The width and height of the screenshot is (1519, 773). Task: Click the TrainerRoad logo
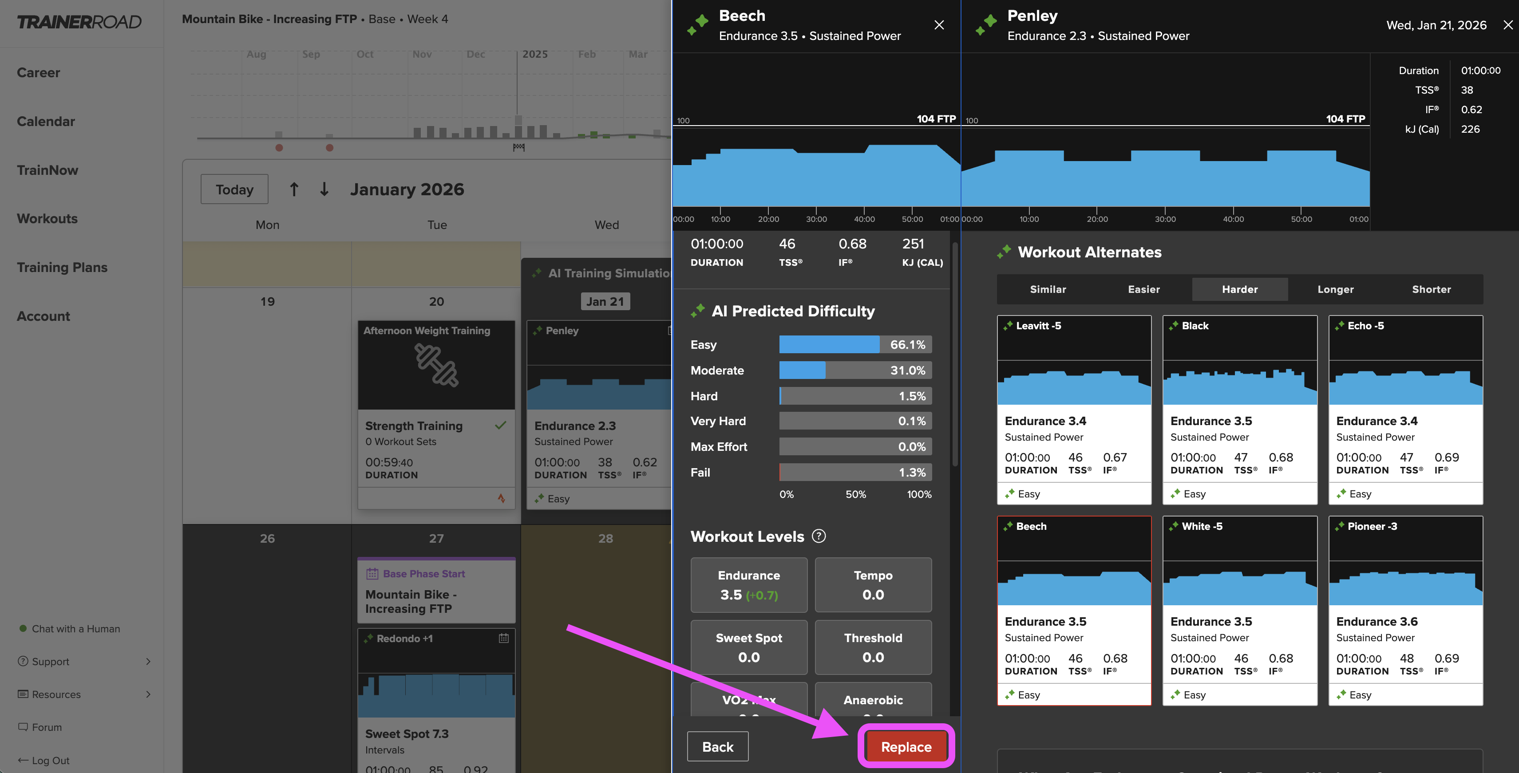(x=79, y=22)
